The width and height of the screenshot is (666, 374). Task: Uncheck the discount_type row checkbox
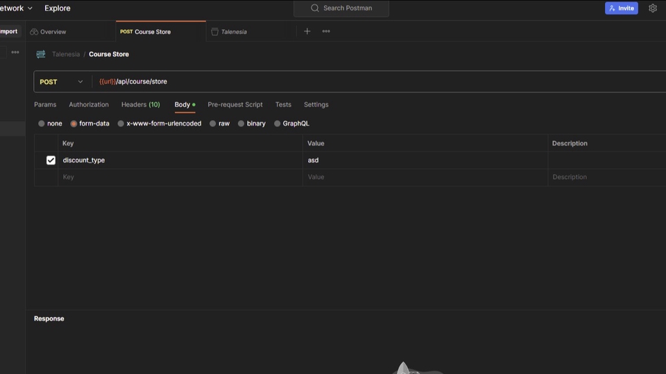tap(51, 160)
